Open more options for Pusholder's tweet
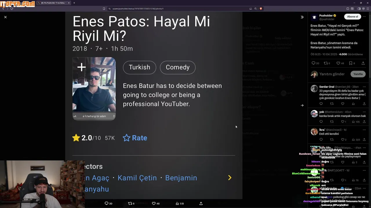Screen dimensions: 371x208 pyautogui.click(x=365, y=16)
